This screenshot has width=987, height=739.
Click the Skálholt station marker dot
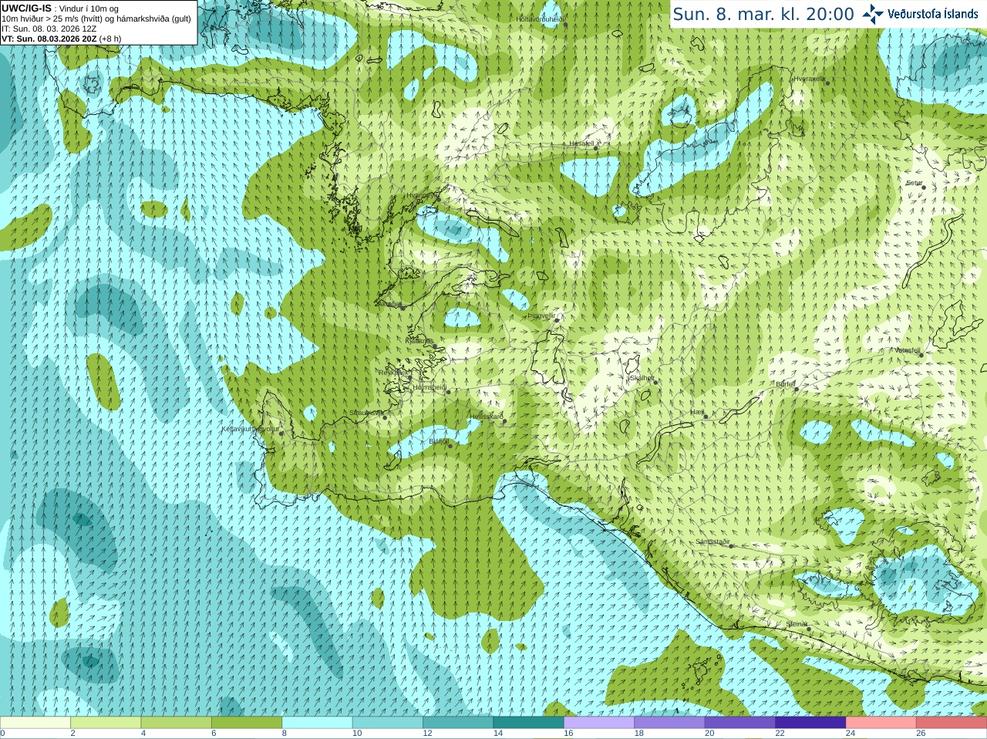[x=656, y=383]
